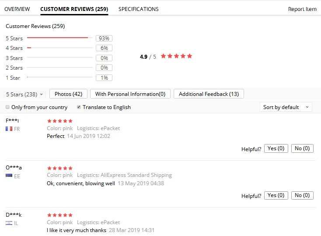Screen dimensions: 321x236
Task: Filter reviews by Photos (42)
Action: coord(68,94)
